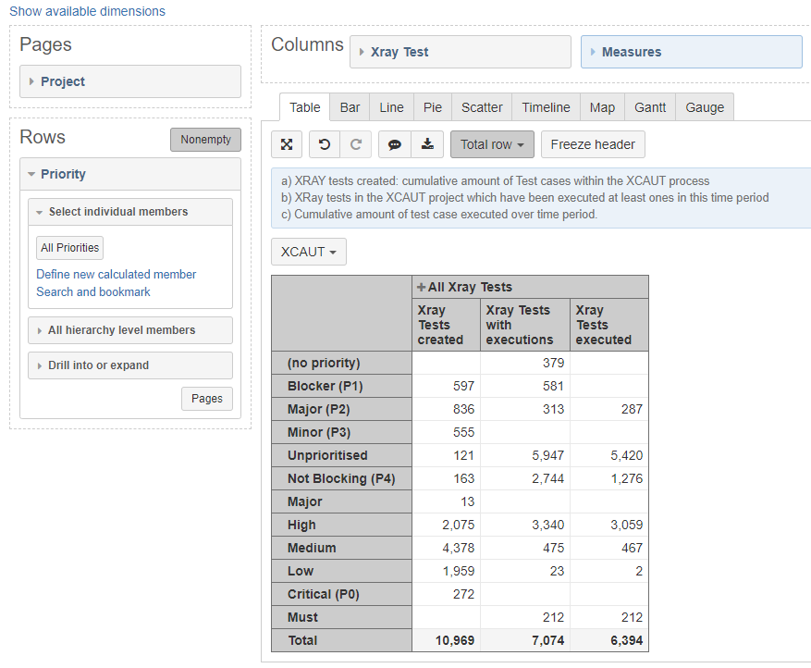Click the export download icon
811x668 pixels.
click(x=427, y=144)
